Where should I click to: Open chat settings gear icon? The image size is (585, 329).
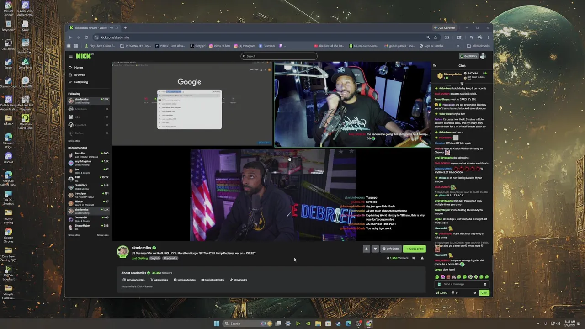(475, 293)
